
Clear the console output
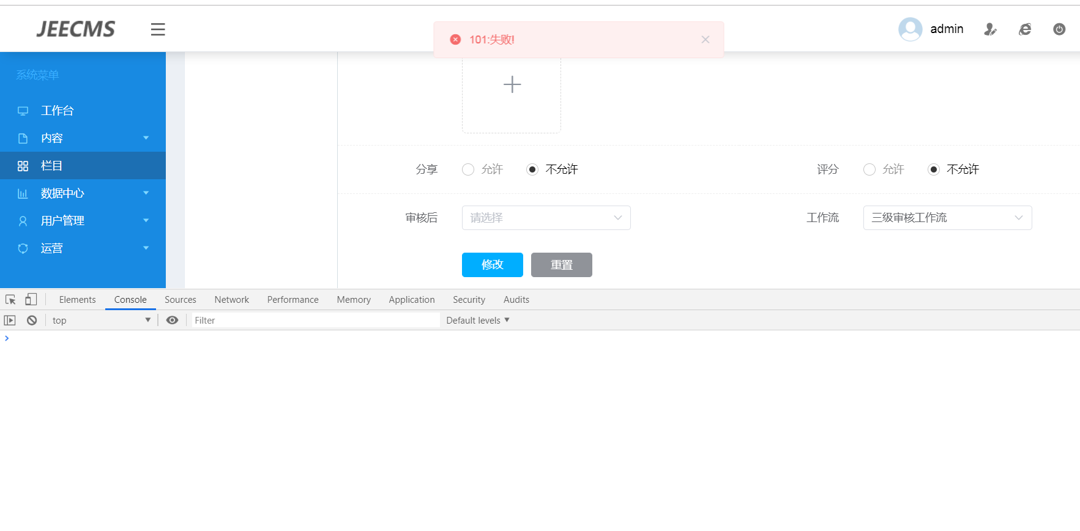click(32, 321)
